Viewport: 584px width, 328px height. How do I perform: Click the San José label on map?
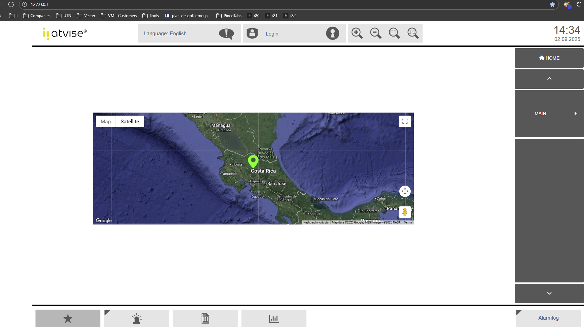[x=277, y=184]
